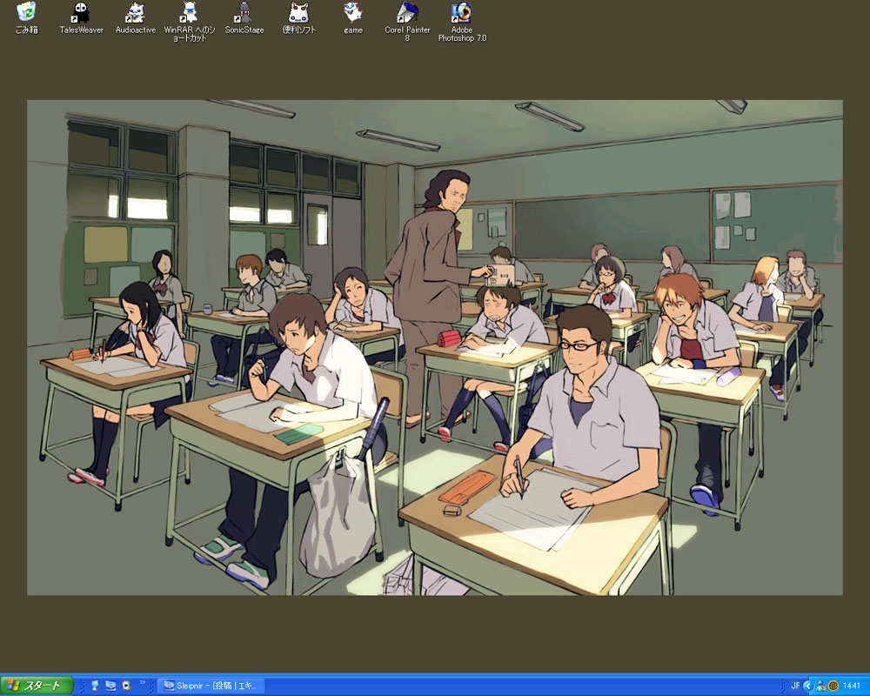The image size is (870, 696).
Task: Open the ごみ箱 recycle bin icon
Action: [26, 17]
